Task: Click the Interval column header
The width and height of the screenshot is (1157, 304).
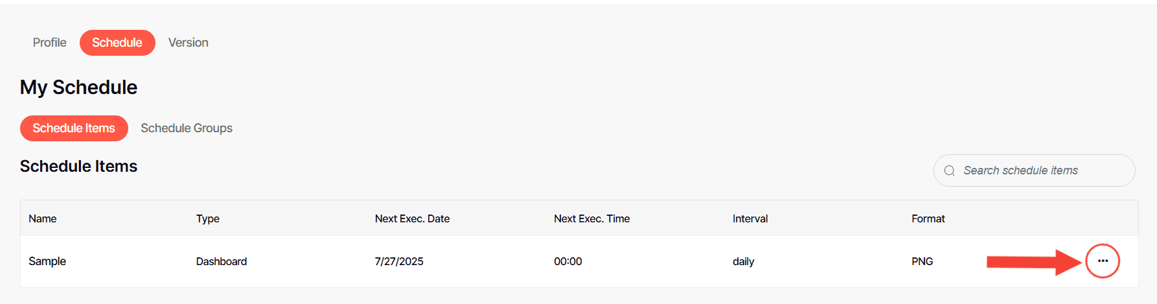Action: tap(750, 218)
